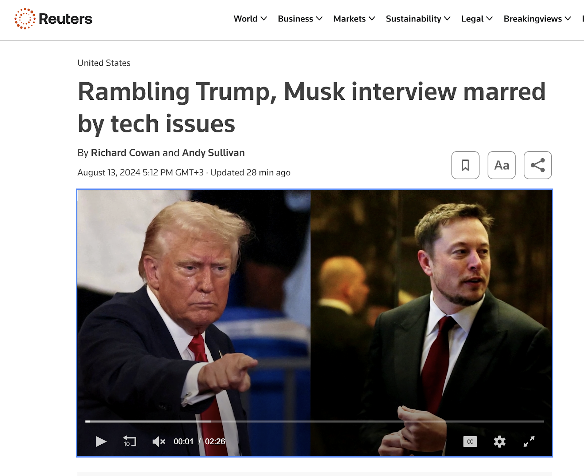584x476 pixels.
Task: Expand the World menu
Action: click(x=250, y=19)
